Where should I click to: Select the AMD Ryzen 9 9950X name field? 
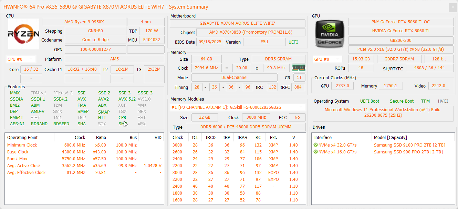84,22
